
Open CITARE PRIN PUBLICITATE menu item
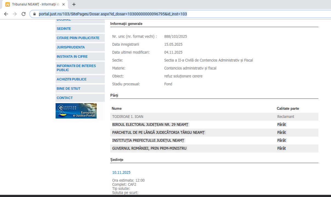[78, 38]
